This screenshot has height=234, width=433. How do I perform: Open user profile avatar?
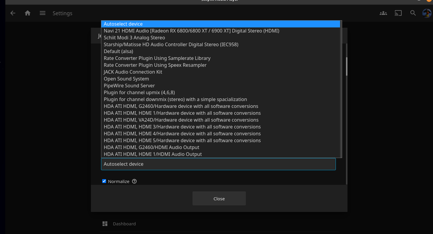[427, 13]
